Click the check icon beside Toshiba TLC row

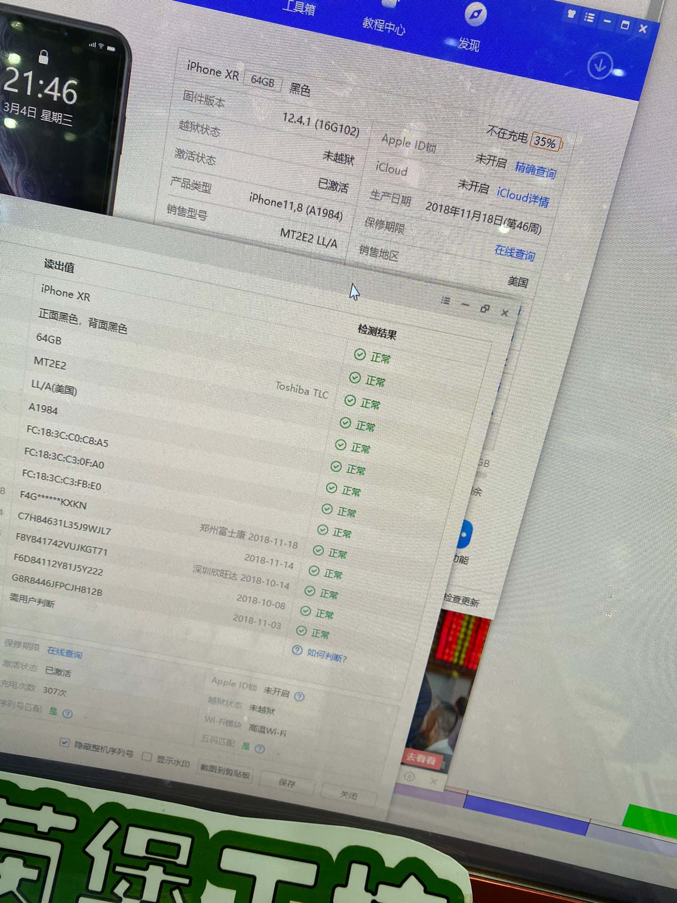point(350,400)
